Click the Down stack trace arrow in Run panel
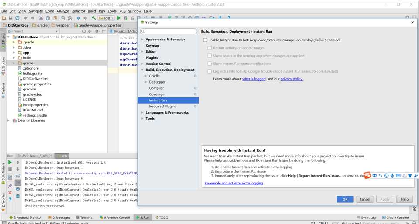 tap(17, 169)
